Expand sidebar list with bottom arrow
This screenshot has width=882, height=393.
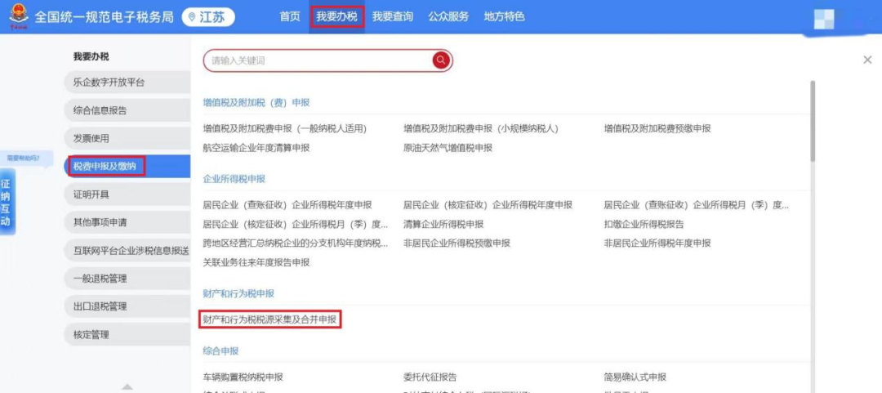click(x=127, y=386)
